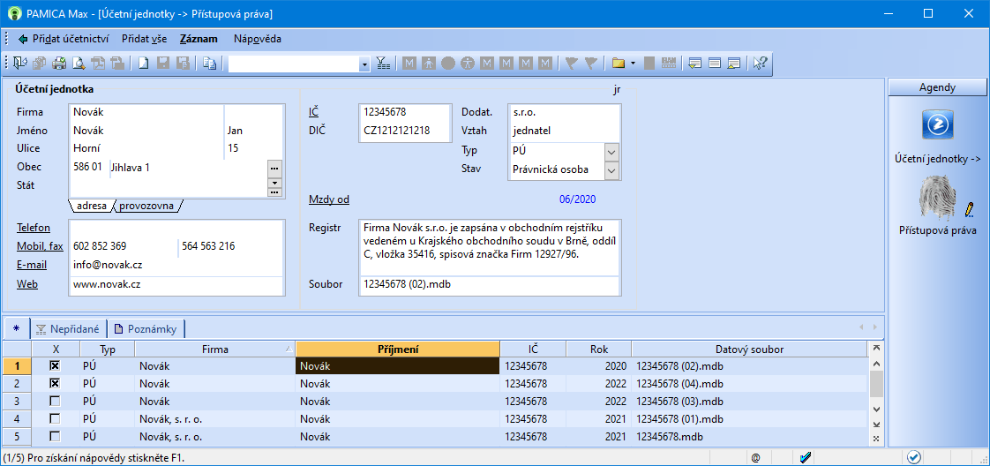Image resolution: width=990 pixels, height=466 pixels.
Task: Click the context help cursor-question icon
Action: click(x=761, y=63)
